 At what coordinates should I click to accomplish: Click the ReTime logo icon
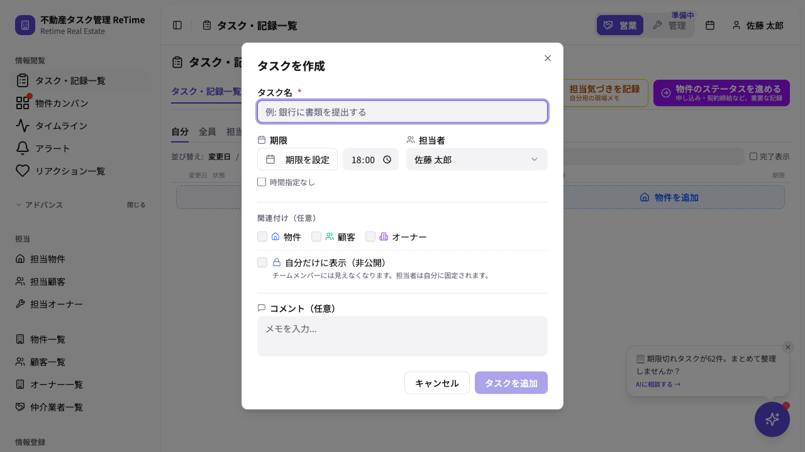[25, 25]
